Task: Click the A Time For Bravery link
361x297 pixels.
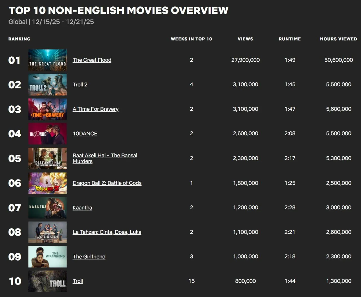Action: 95,109
